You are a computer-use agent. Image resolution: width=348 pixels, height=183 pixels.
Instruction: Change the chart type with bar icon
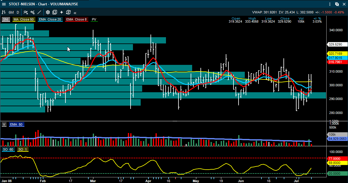4,12
